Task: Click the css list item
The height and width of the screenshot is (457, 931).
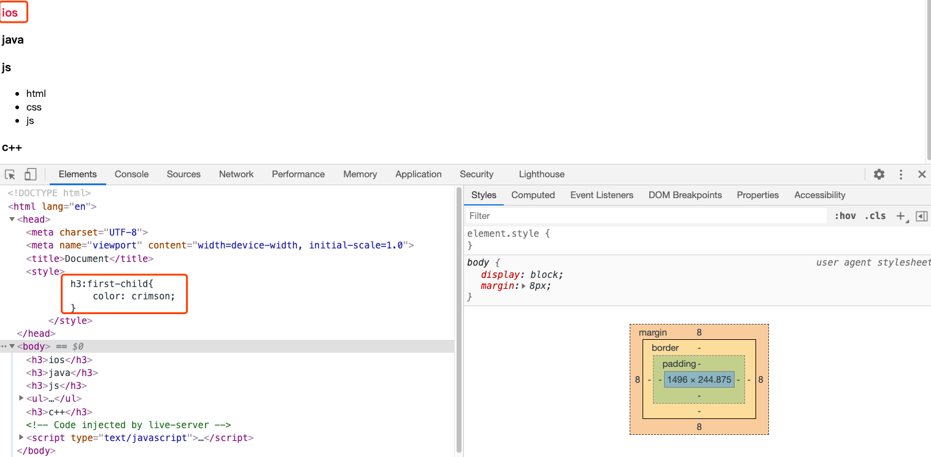Action: pyautogui.click(x=34, y=107)
